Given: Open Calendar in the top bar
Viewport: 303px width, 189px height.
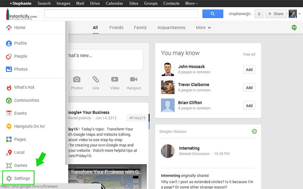Looking at the screenshot, I should click(x=114, y=3).
